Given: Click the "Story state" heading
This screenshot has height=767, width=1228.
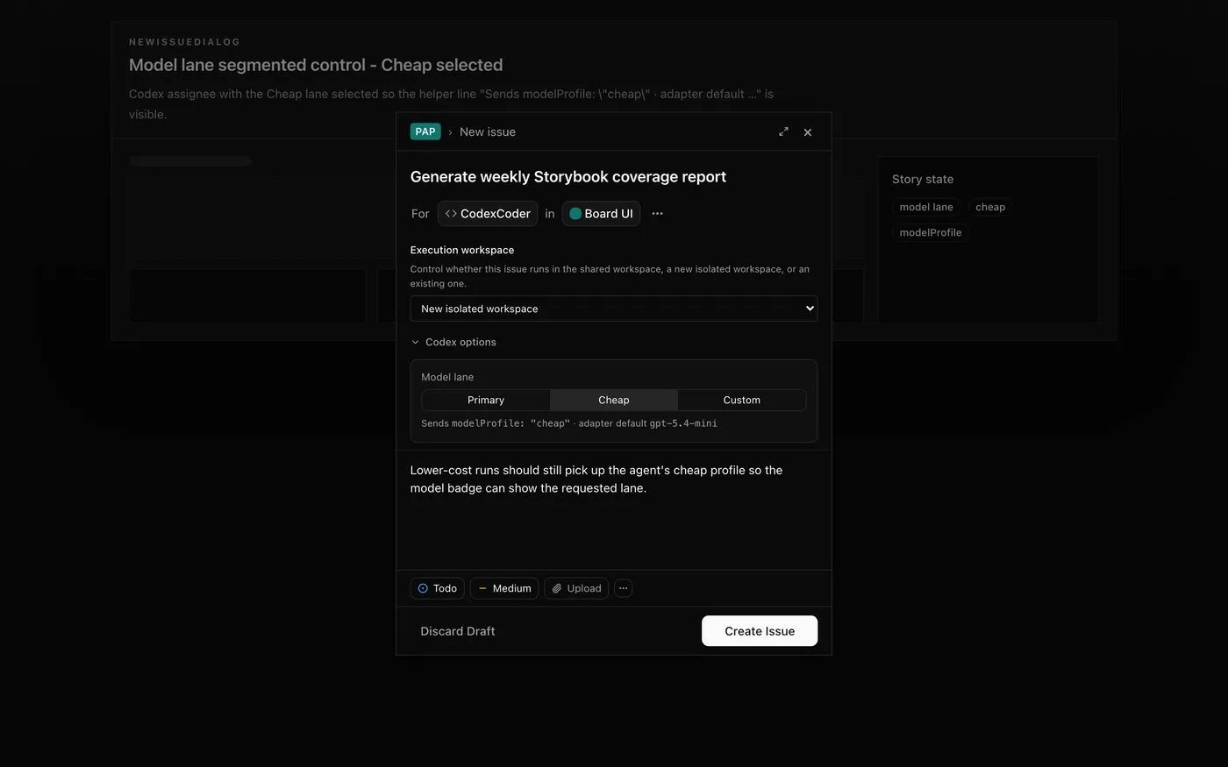Looking at the screenshot, I should [x=923, y=179].
